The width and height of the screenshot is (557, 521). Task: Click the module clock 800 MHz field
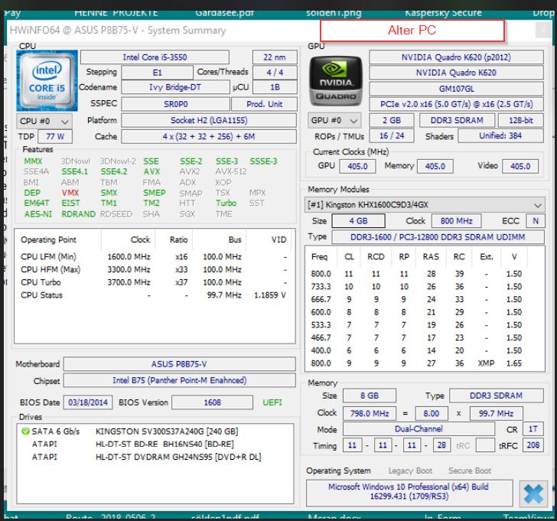457,221
